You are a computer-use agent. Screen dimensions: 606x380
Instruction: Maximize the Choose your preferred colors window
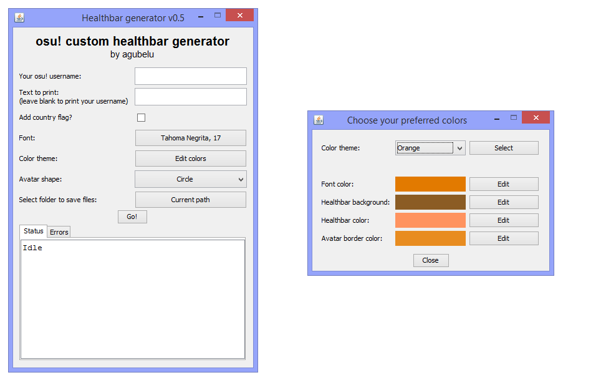click(x=514, y=117)
